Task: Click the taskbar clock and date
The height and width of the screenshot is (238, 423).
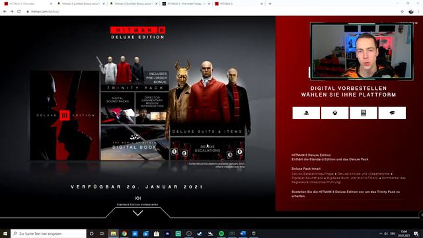Action: pyautogui.click(x=404, y=233)
